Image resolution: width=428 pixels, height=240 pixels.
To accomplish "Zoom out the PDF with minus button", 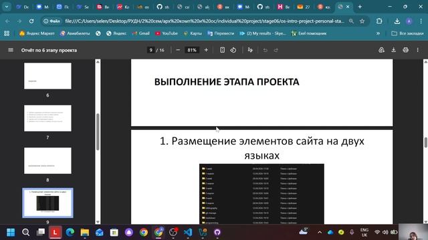I will [x=179, y=50].
